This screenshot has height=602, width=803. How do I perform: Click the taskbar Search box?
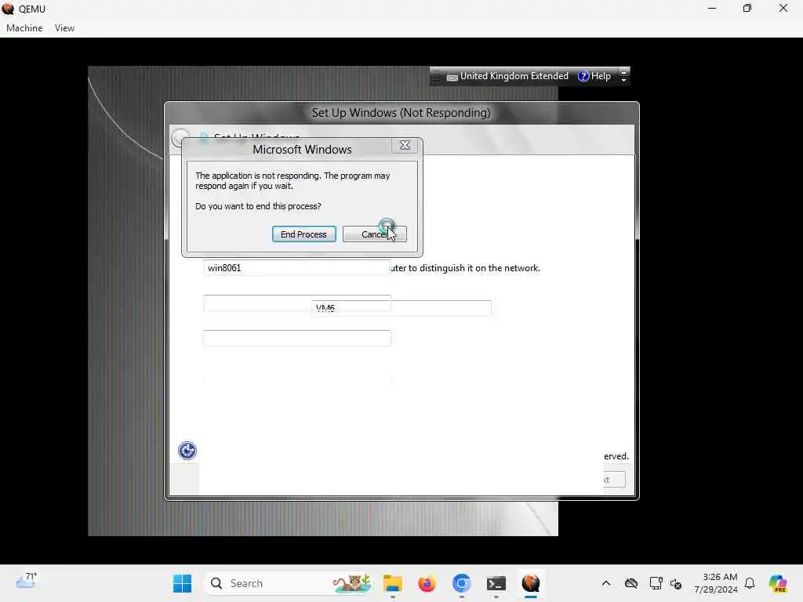[289, 583]
